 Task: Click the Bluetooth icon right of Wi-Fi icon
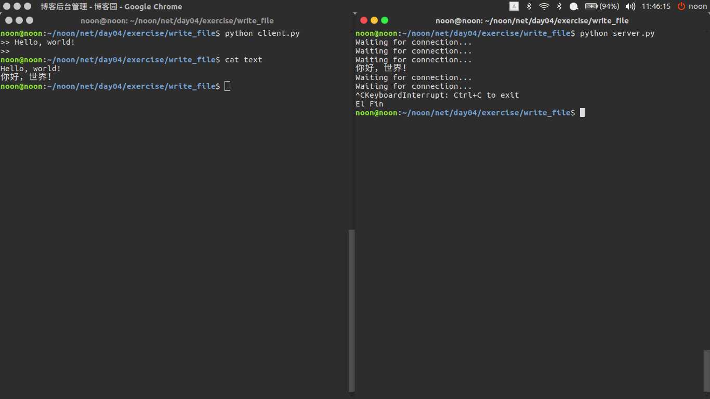pyautogui.click(x=559, y=6)
